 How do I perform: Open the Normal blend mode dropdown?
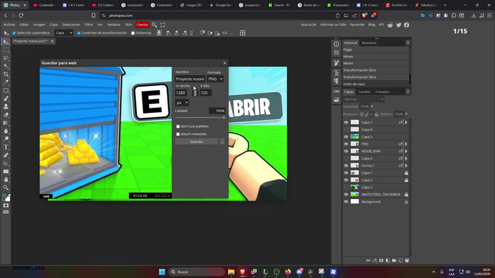pyautogui.click(x=364, y=99)
